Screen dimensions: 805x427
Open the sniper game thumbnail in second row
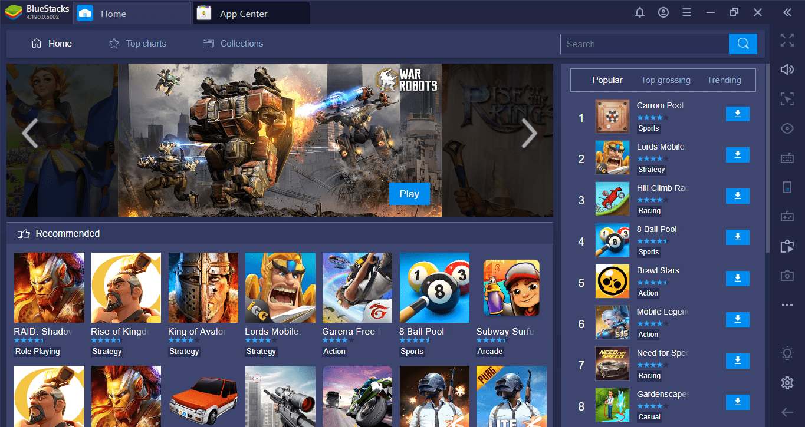(x=280, y=396)
